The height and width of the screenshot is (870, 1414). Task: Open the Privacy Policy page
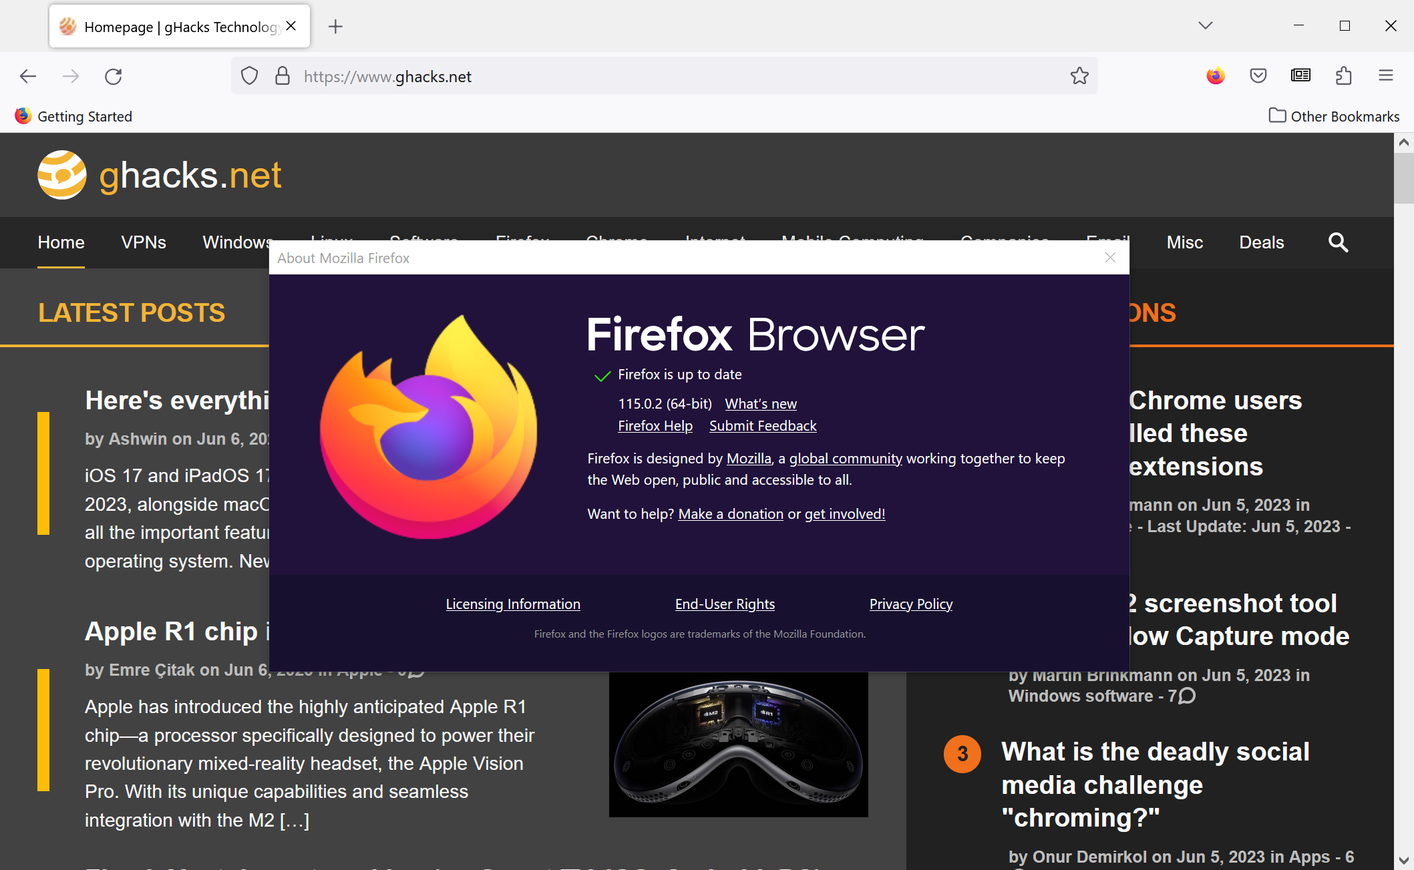click(911, 604)
